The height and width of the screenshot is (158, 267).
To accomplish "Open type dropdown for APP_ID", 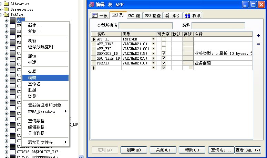I will pyautogui.click(x=153, y=39).
